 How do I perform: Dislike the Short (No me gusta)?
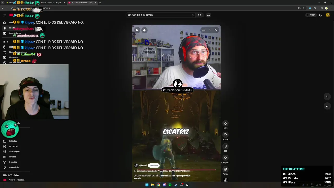225,135
